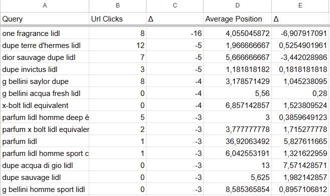Select cell 'dupe invictus lidl'
Image resolution: width=330 pixels, height=196 pixels.
(x=45, y=69)
